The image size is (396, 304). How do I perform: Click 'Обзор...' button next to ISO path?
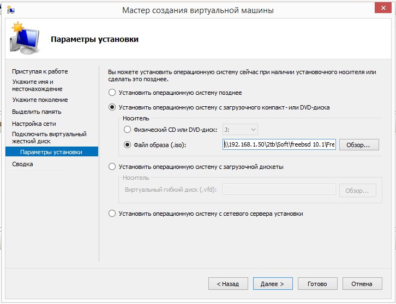359,145
